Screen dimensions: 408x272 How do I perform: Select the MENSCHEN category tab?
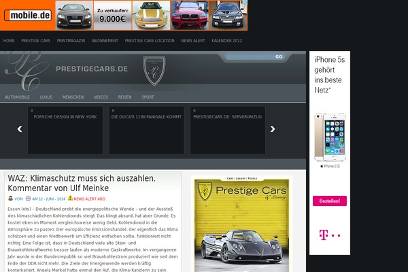73,97
